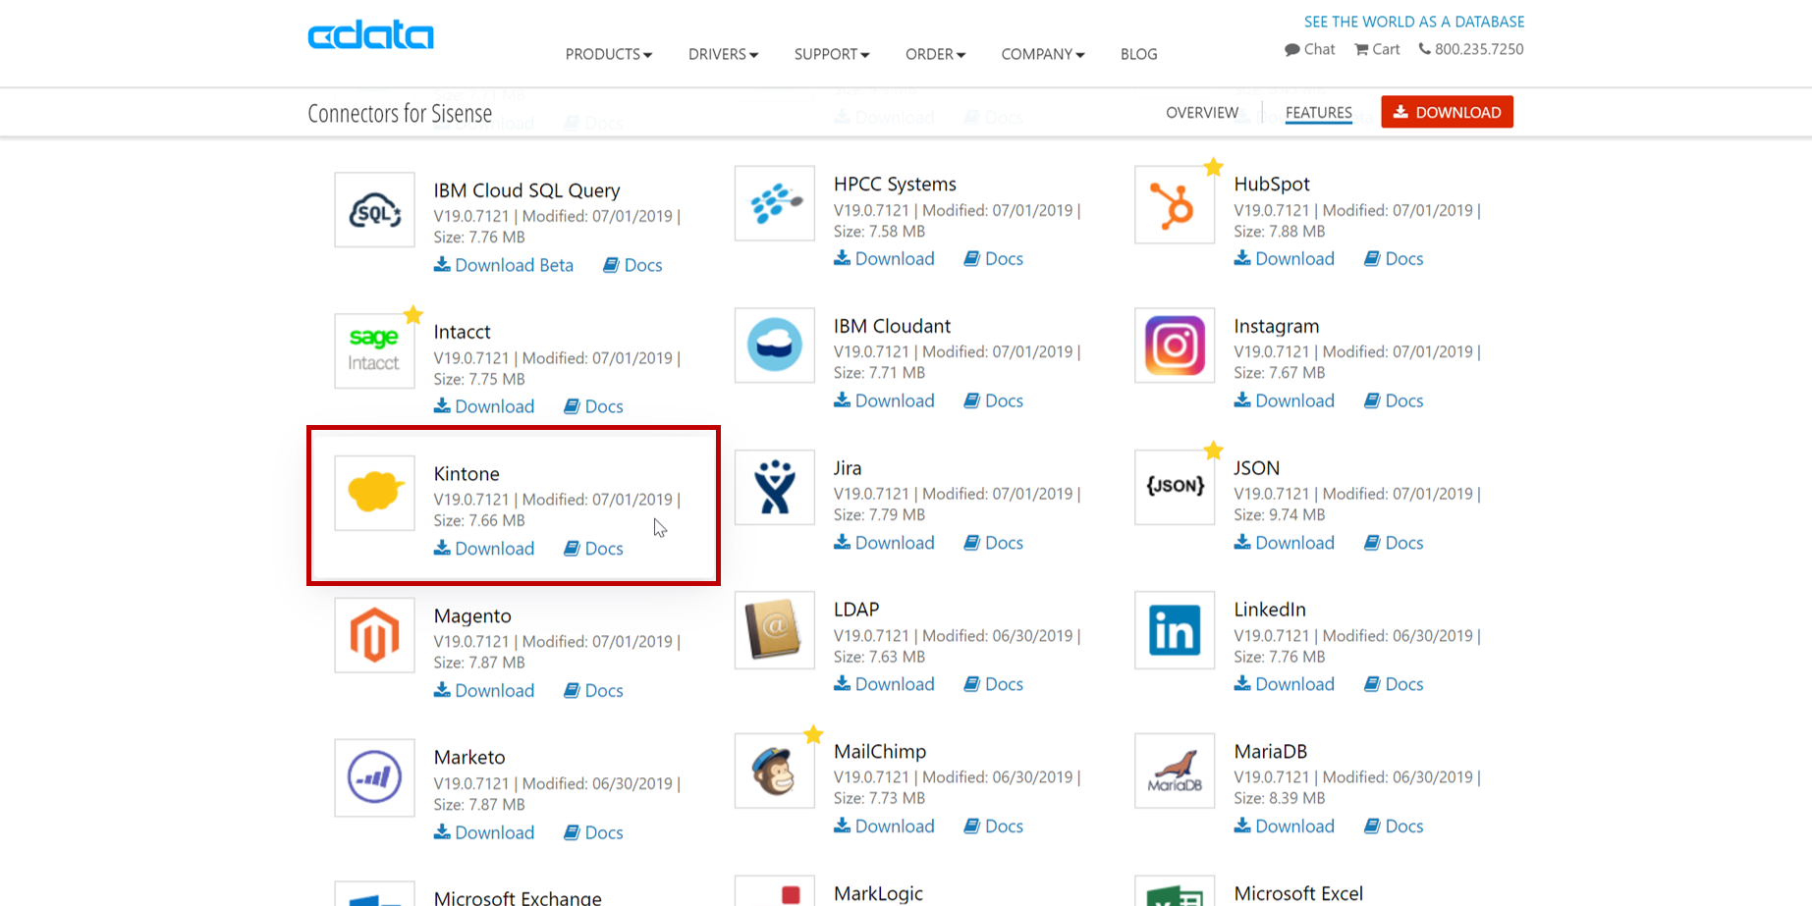
Task: Switch to the Overview tab
Action: pos(1202,113)
